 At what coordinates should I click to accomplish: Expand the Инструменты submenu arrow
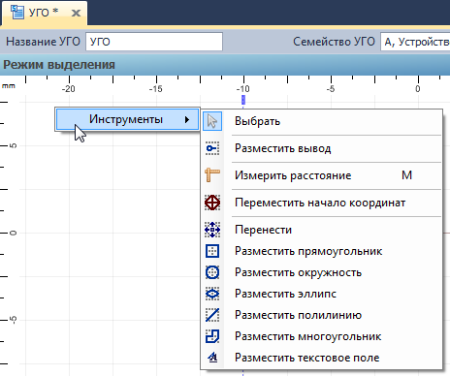point(187,120)
